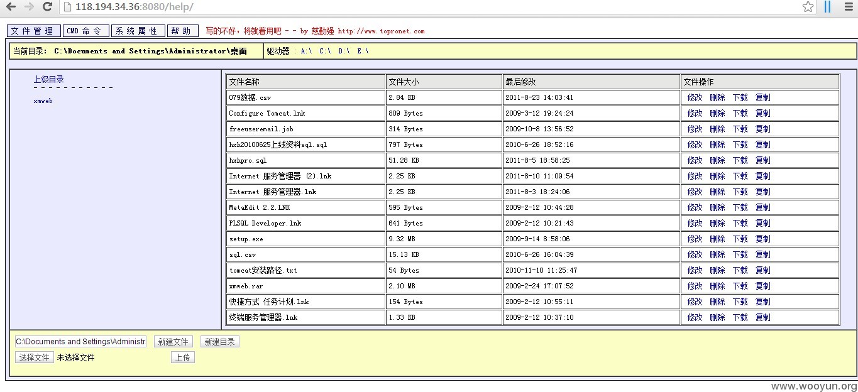
Task: Go to parent directory 上级目录
Action: [49, 79]
